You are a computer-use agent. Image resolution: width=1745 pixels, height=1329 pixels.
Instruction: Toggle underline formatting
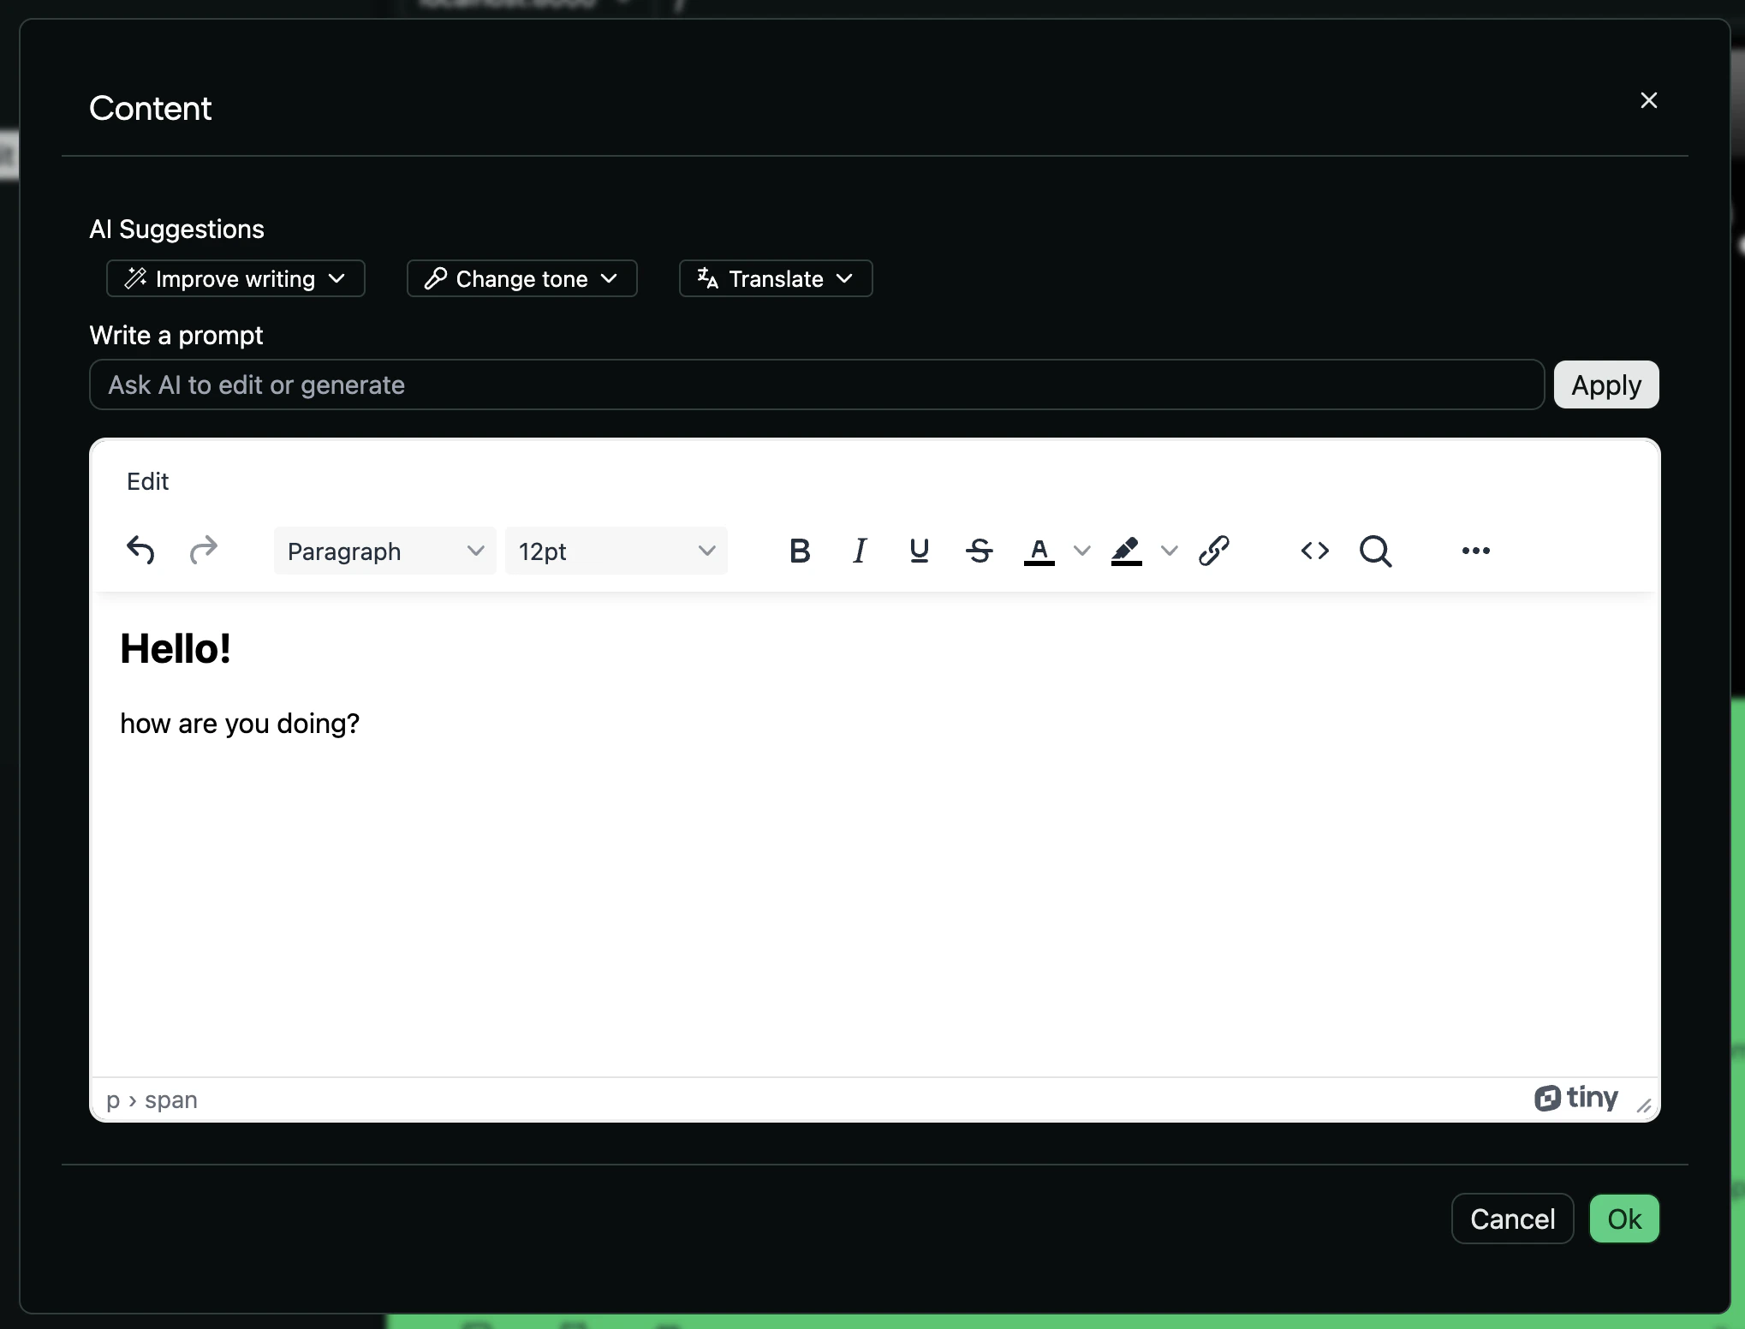click(920, 551)
